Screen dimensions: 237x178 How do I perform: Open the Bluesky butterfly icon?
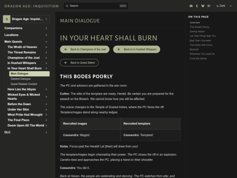[203, 6]
